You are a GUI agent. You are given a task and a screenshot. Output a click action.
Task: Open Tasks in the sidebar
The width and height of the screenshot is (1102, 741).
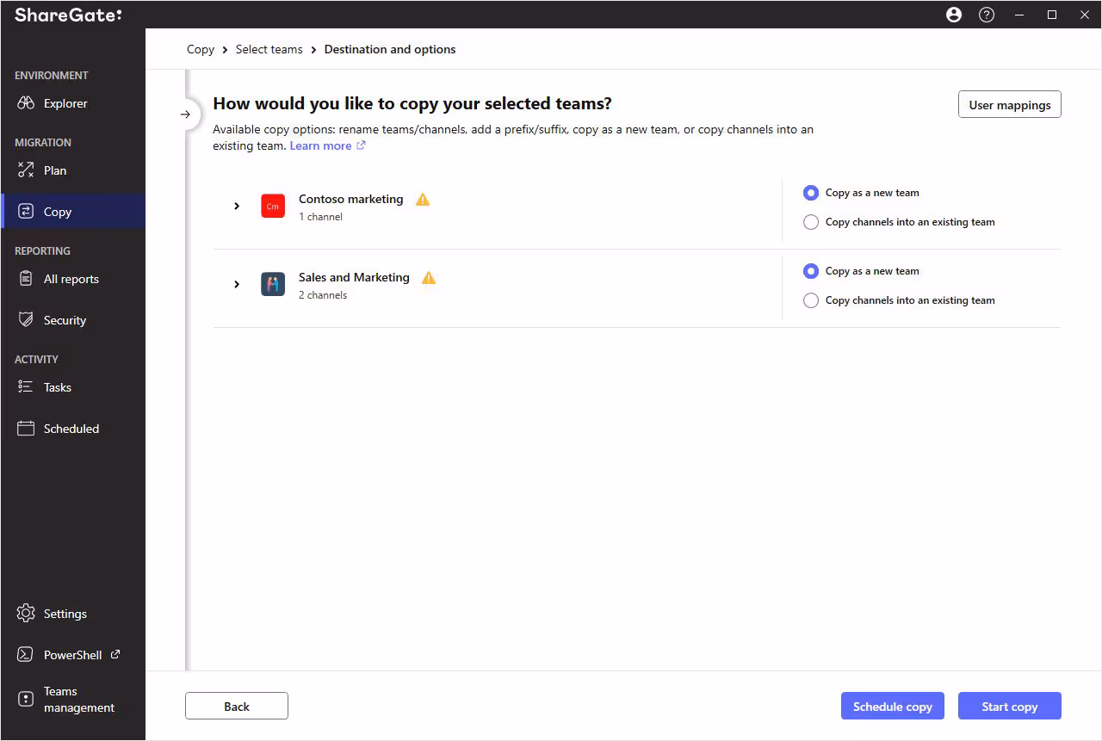(x=72, y=387)
